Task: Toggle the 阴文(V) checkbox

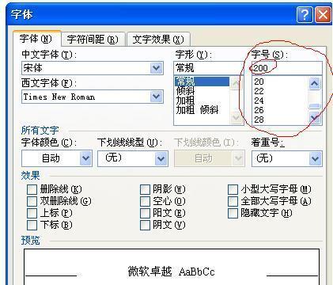Action: [145, 225]
